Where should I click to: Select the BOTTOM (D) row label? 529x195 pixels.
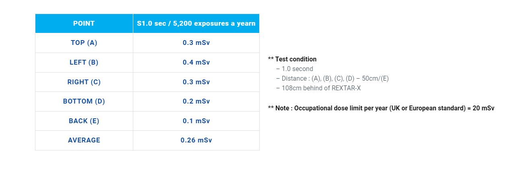pyautogui.click(x=84, y=101)
